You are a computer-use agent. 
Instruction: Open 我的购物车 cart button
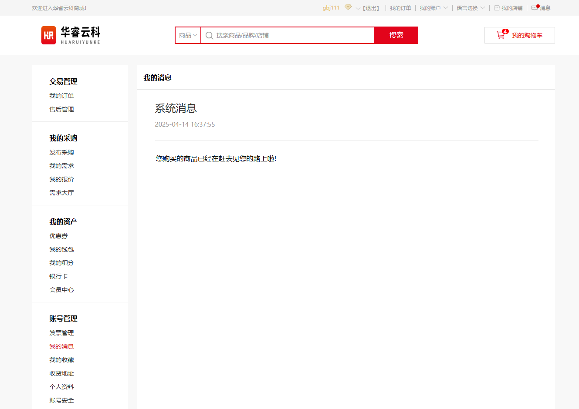[520, 35]
